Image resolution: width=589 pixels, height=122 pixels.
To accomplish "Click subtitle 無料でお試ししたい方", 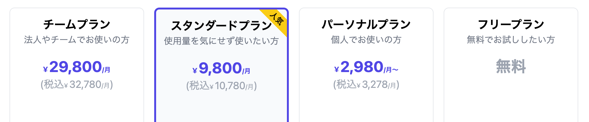I will tap(511, 40).
